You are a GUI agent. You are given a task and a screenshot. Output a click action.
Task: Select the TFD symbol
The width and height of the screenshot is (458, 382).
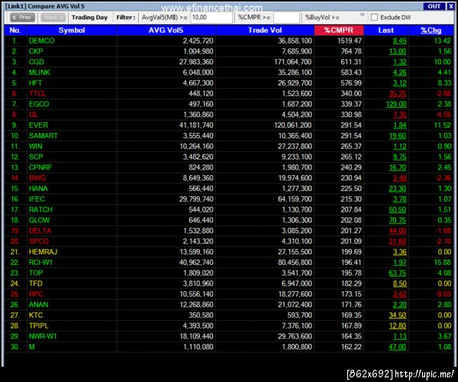click(x=36, y=283)
